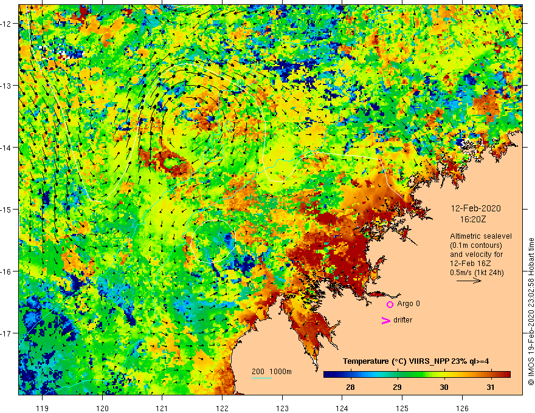Click the longitude label '125'

pyautogui.click(x=402, y=408)
